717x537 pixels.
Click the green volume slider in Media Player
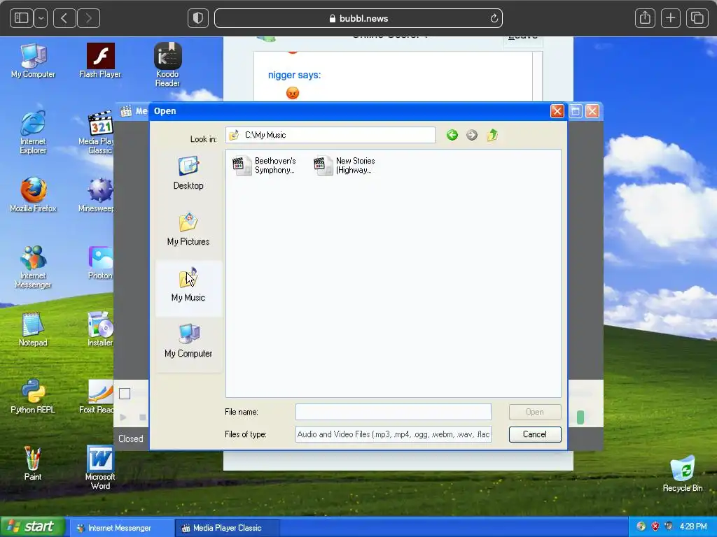click(x=580, y=417)
